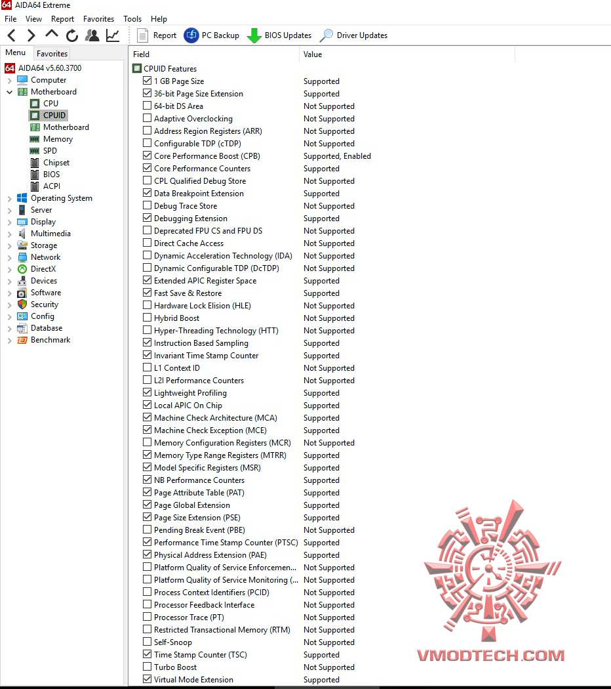This screenshot has height=689, width=611.
Task: Go up one level with the up arrow
Action: click(51, 34)
